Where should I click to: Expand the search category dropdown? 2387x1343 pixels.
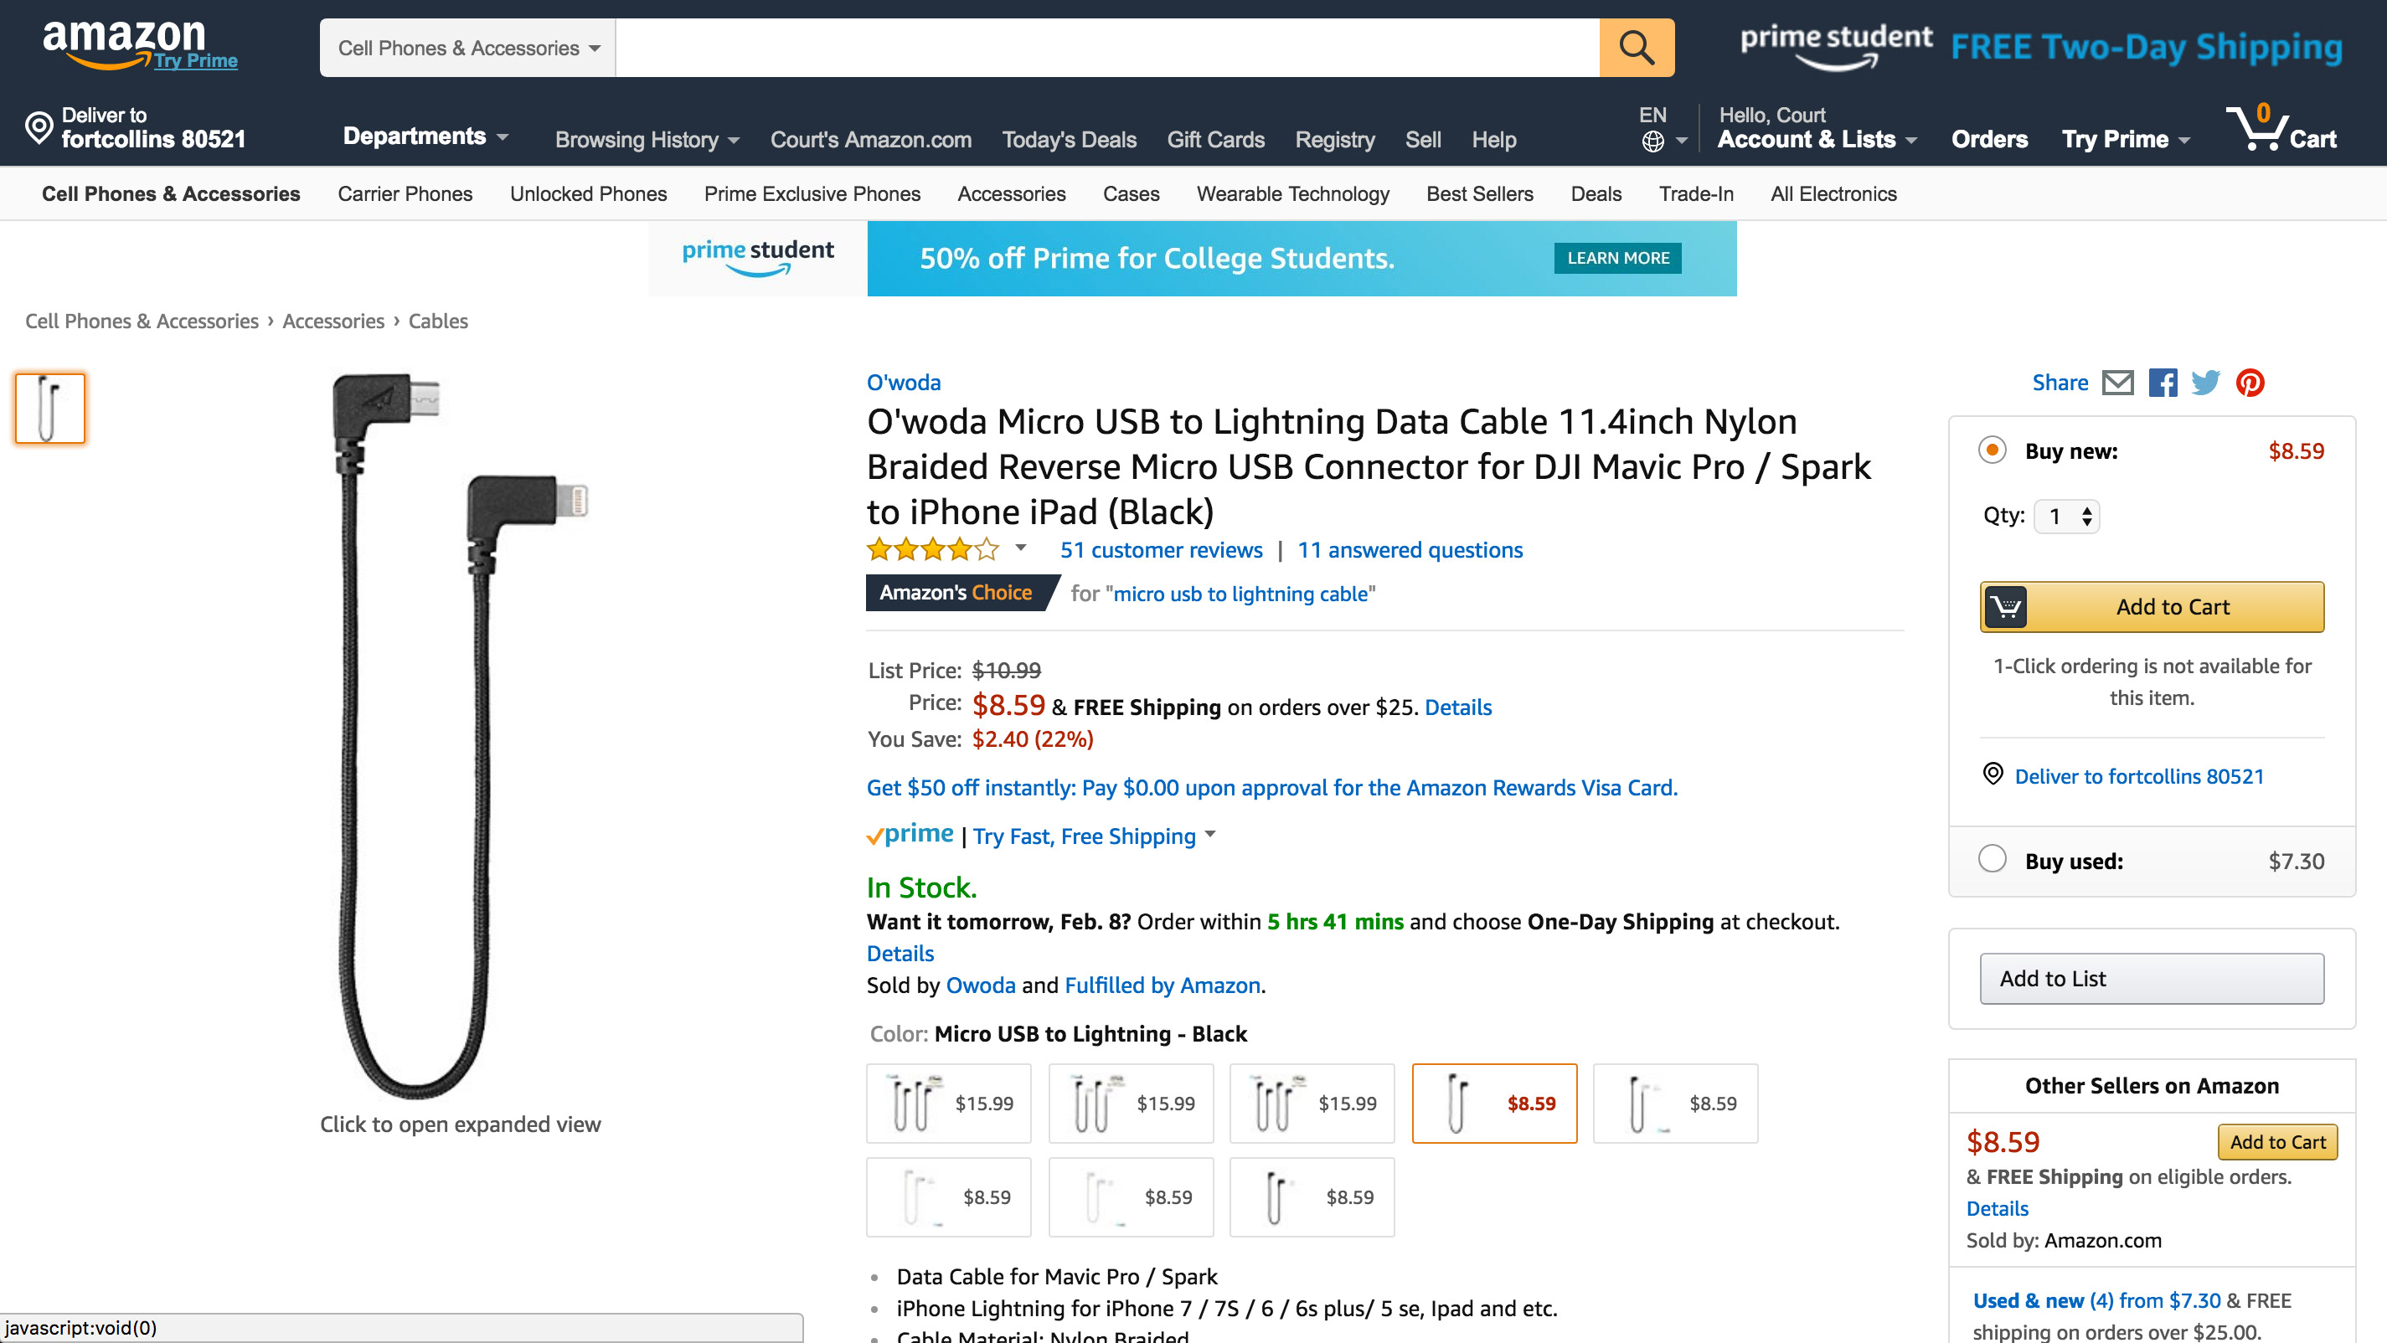click(468, 49)
